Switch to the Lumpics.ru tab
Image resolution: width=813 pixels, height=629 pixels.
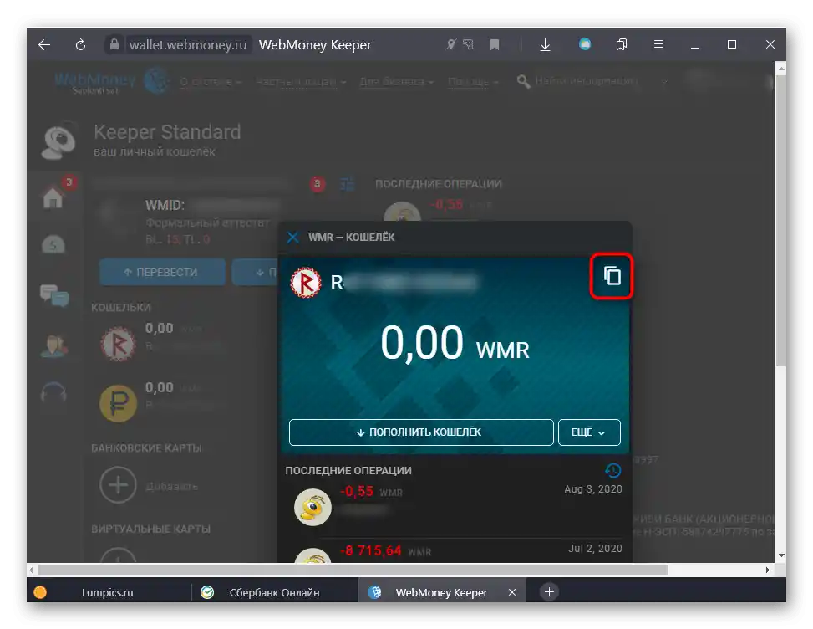pos(109,592)
